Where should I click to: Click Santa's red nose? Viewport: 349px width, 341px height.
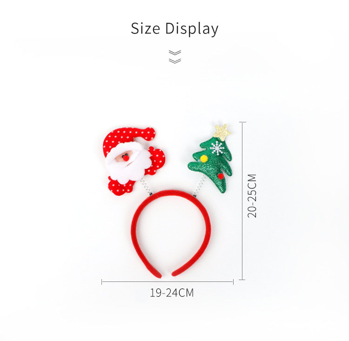click(x=126, y=158)
